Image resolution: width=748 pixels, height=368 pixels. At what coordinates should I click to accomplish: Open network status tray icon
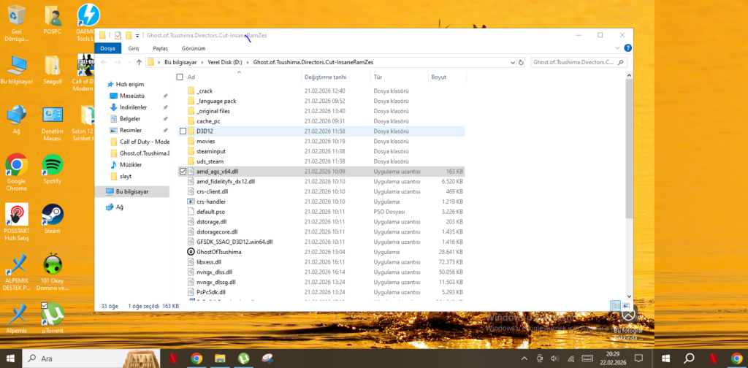tap(570, 358)
